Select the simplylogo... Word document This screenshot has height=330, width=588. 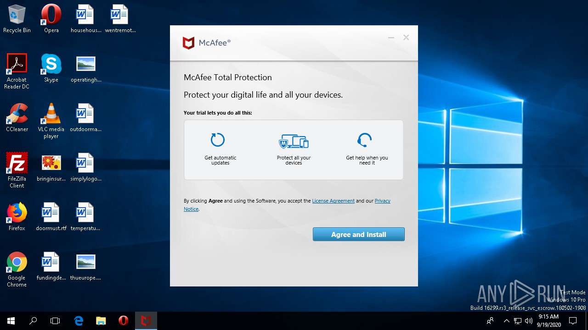coord(85,167)
